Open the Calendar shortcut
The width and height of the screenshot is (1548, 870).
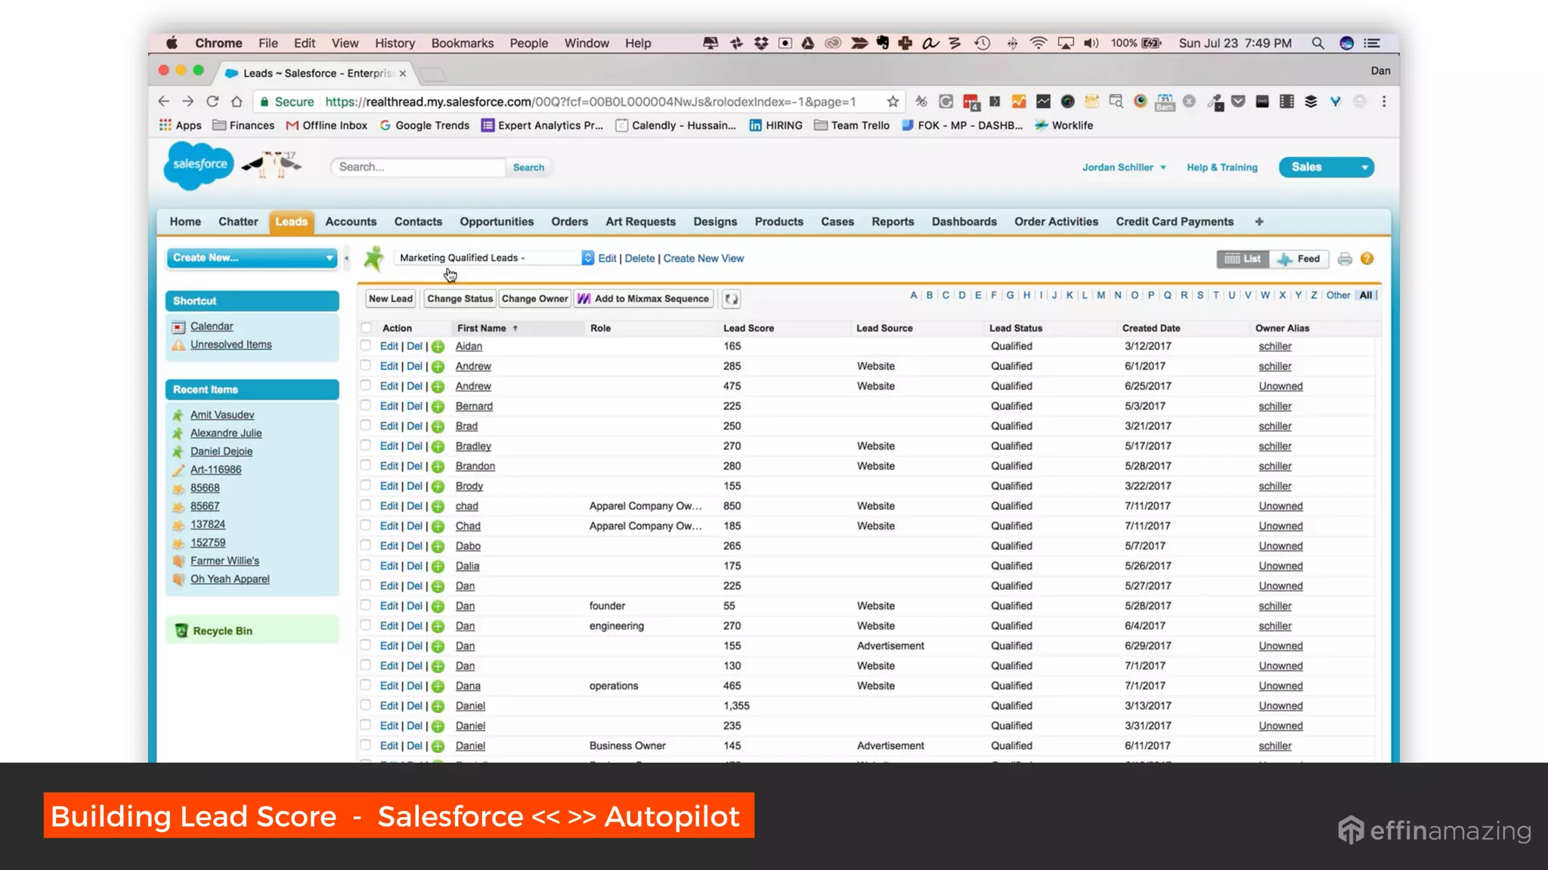212,326
